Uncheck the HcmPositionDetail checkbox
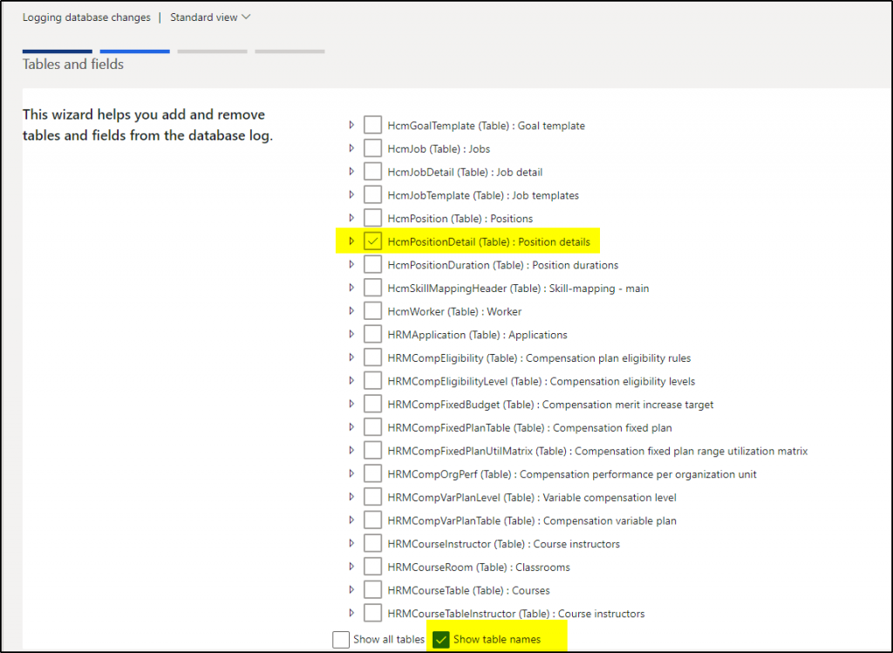The width and height of the screenshot is (893, 653). click(x=372, y=241)
